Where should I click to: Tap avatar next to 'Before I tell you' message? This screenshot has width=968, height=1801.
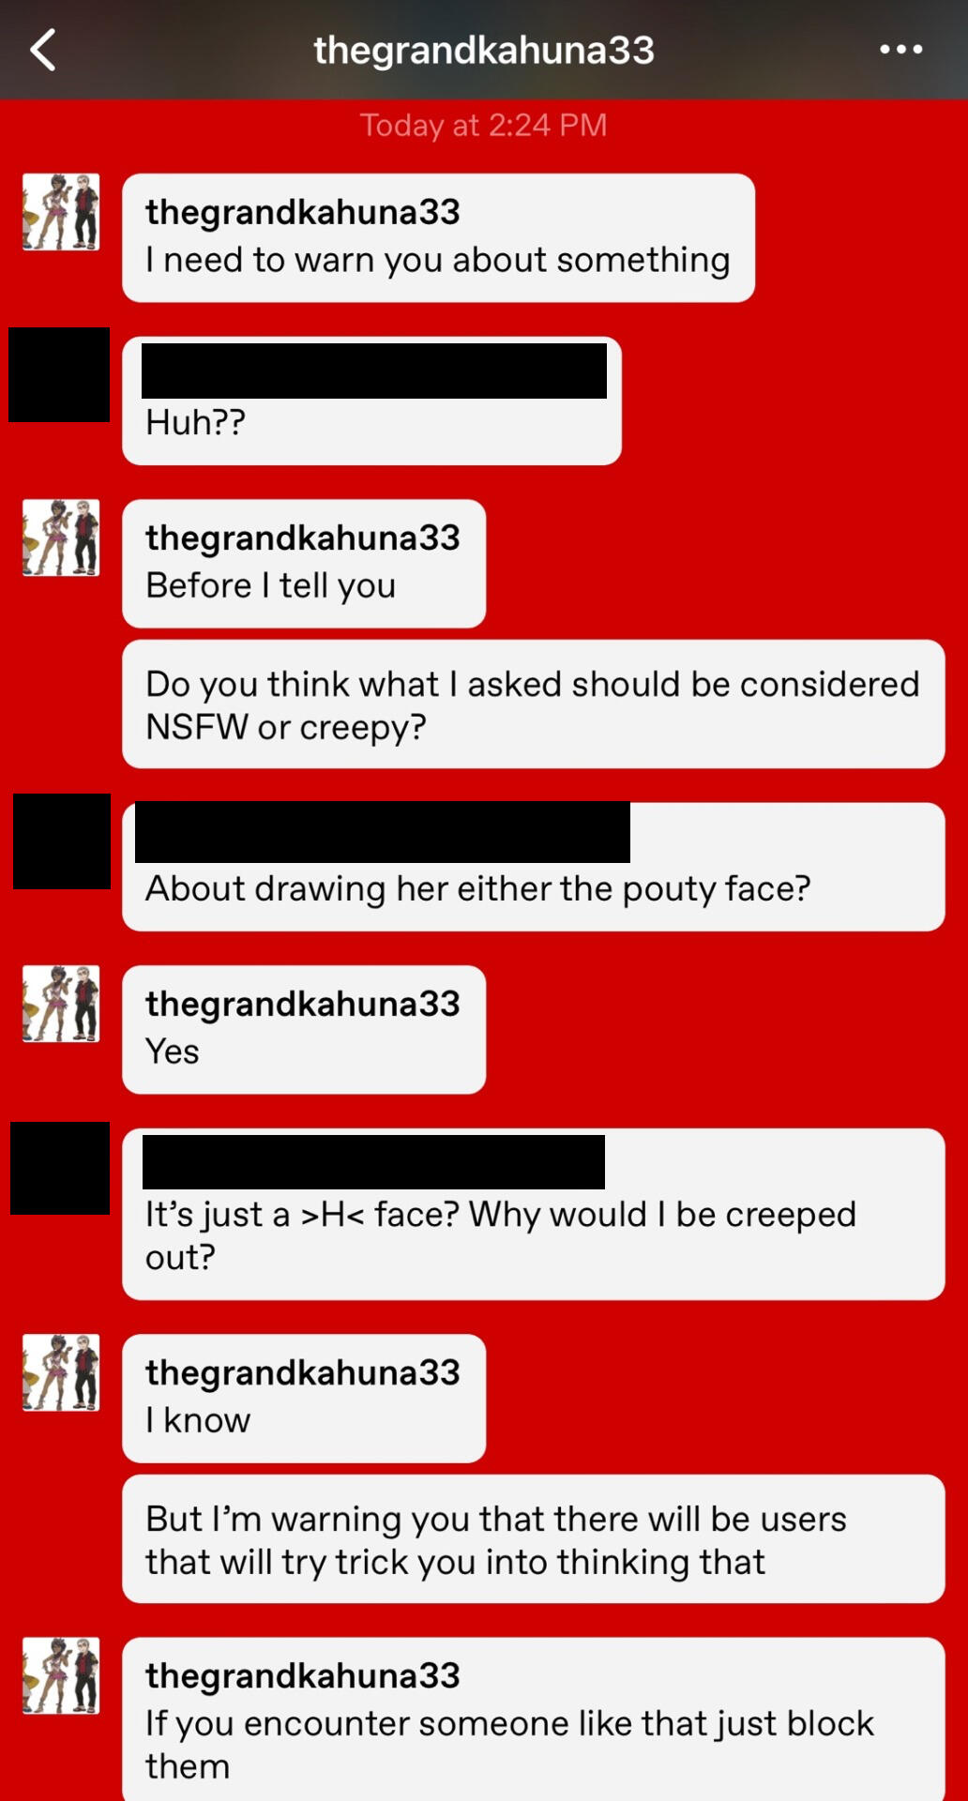[61, 537]
